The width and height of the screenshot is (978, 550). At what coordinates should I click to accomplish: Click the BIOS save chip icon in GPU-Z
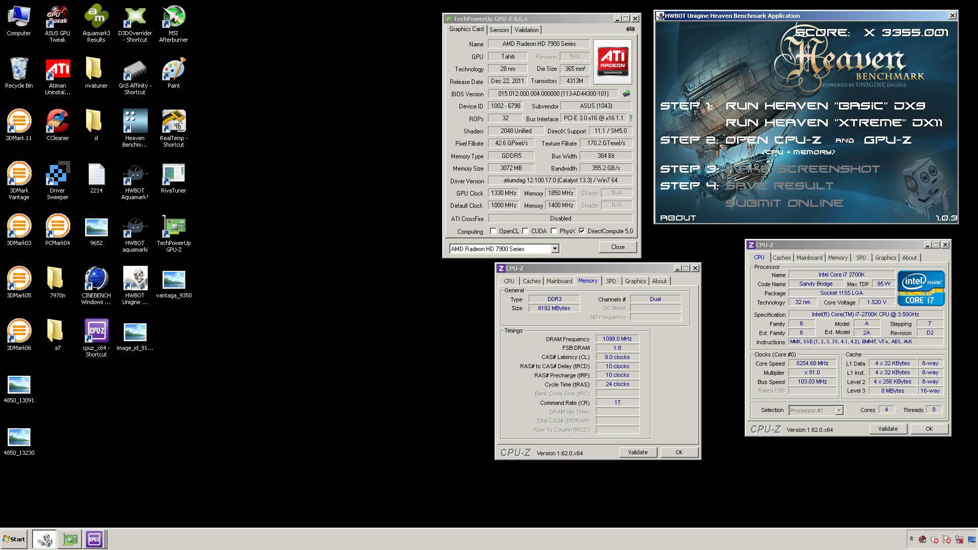tap(627, 94)
